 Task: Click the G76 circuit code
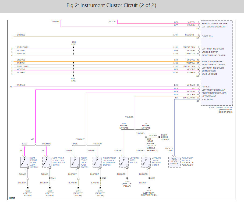[x=176, y=22]
